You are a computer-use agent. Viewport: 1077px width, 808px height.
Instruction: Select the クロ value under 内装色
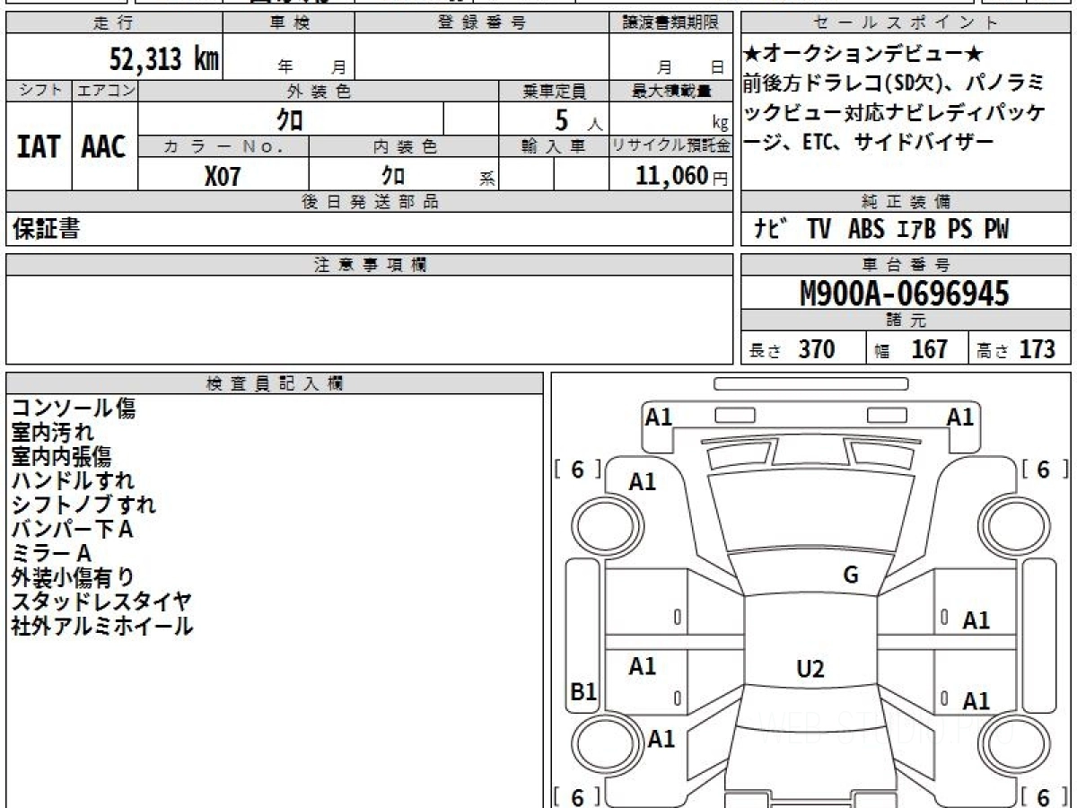[393, 175]
